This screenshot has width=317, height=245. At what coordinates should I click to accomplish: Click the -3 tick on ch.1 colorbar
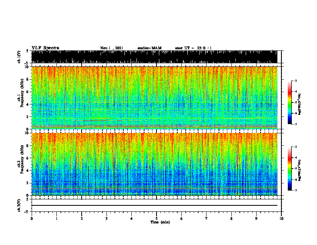[x=295, y=81]
